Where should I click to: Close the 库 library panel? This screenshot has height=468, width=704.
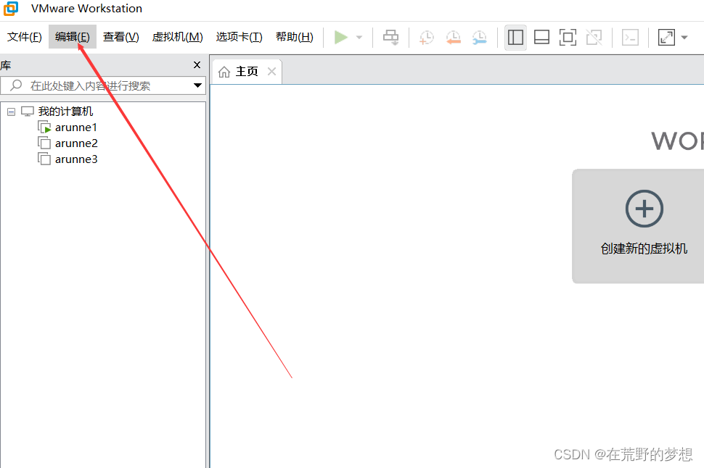coord(197,65)
